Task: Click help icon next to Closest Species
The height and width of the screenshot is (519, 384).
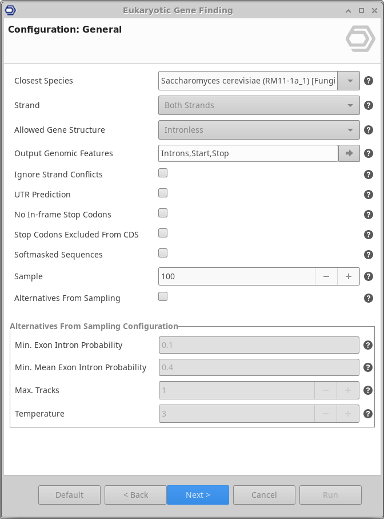Action: tap(369, 81)
